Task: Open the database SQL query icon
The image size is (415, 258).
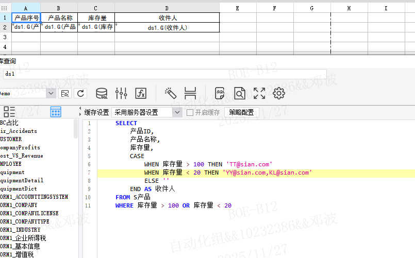Action: click(102, 93)
